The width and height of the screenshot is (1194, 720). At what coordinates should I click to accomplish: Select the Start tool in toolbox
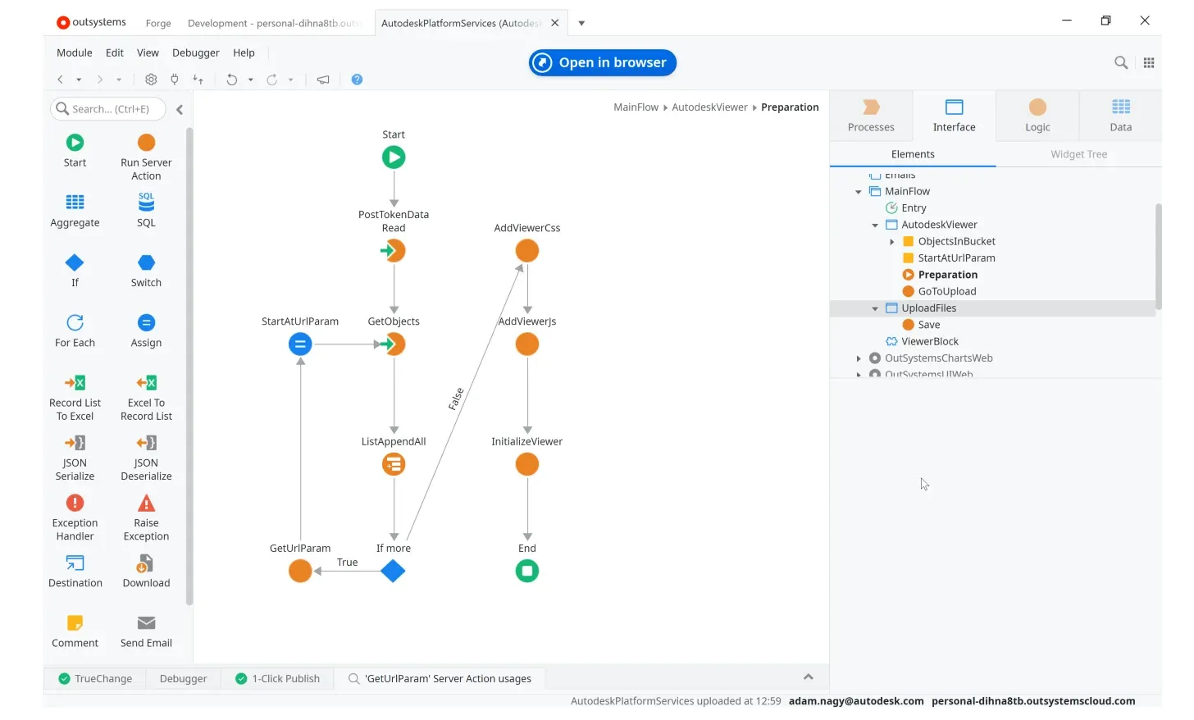(75, 151)
